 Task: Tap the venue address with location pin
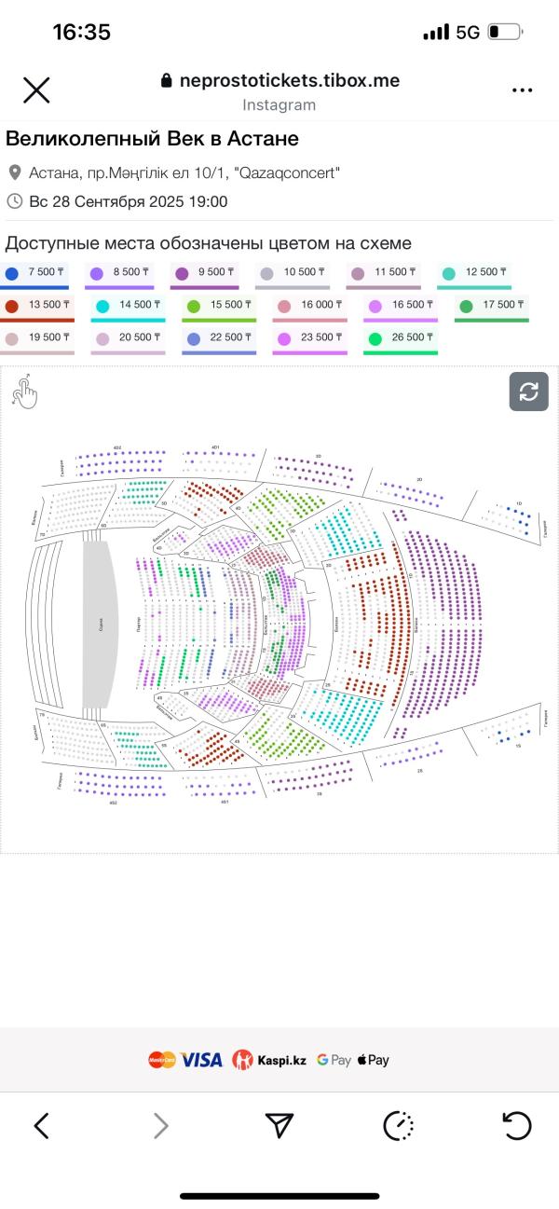point(174,172)
